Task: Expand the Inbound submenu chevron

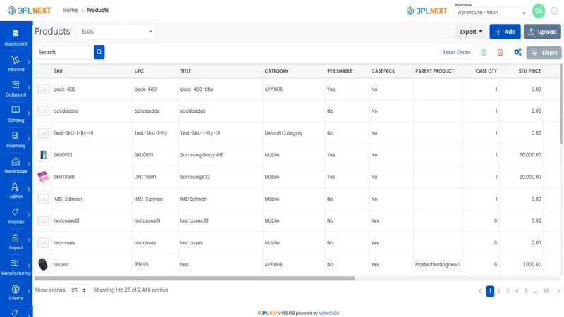Action: [29, 62]
